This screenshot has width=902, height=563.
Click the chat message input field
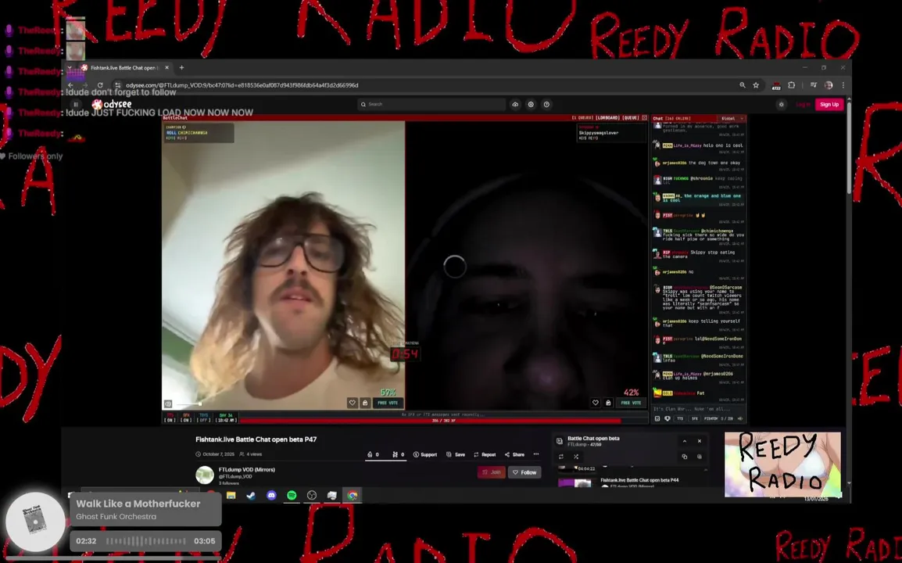(x=698, y=409)
